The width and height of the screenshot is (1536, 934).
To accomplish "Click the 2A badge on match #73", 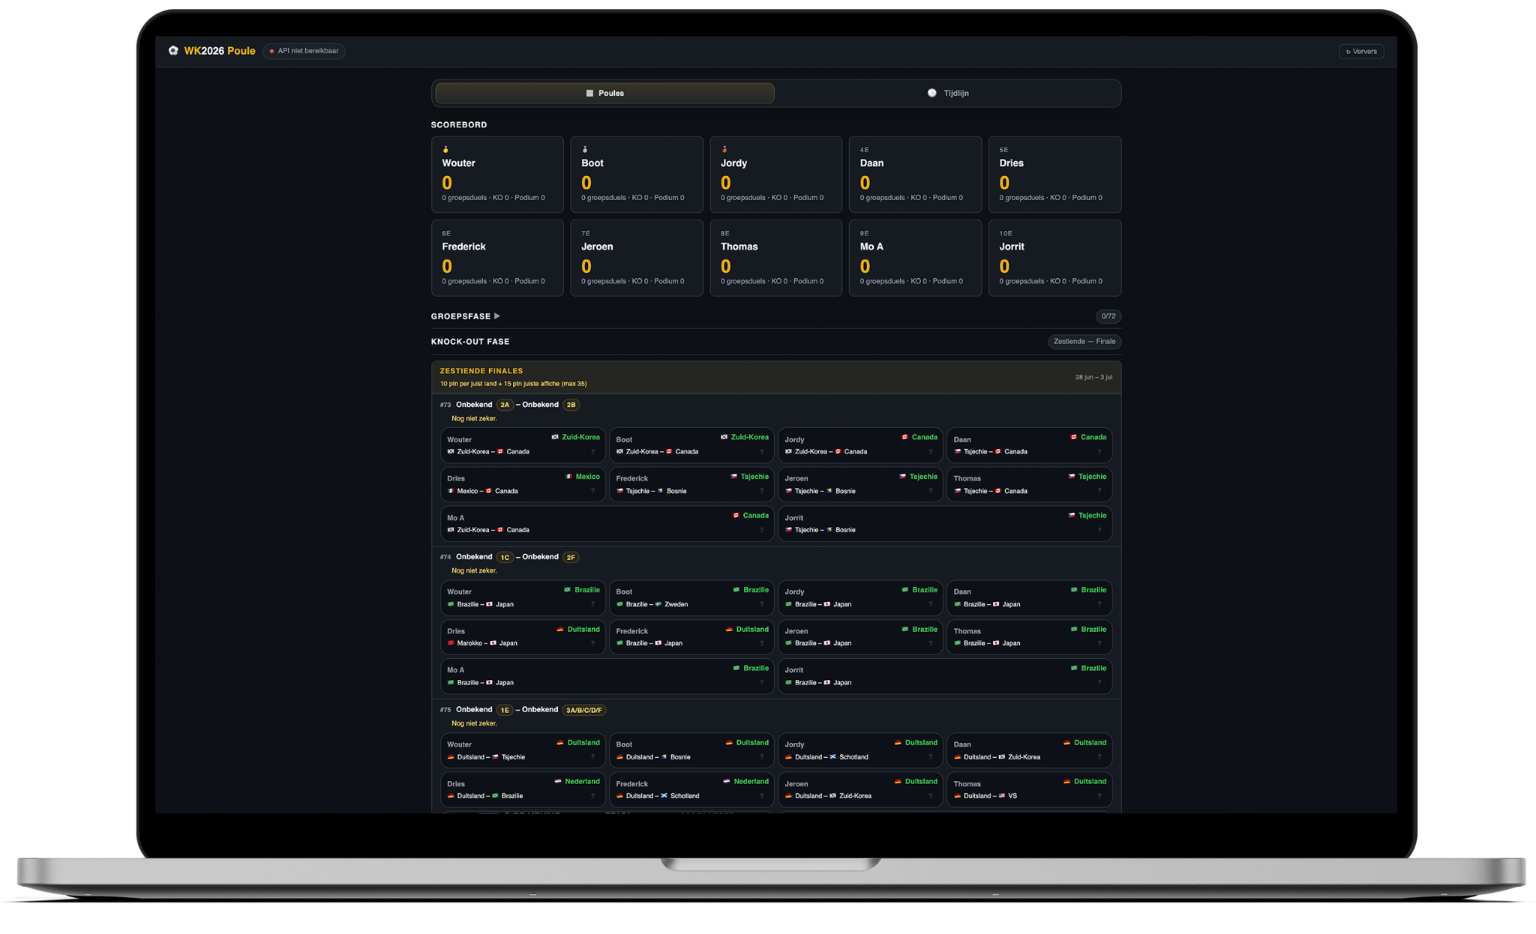I will tap(505, 405).
